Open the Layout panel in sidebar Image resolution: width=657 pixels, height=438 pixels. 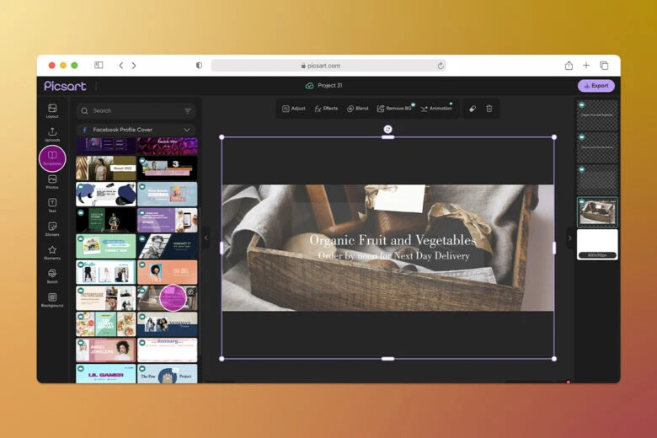point(52,110)
